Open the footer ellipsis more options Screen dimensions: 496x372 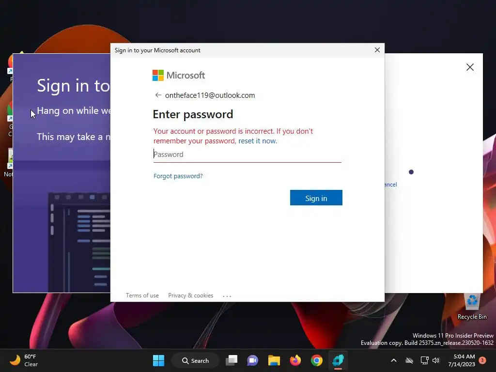pos(227,296)
